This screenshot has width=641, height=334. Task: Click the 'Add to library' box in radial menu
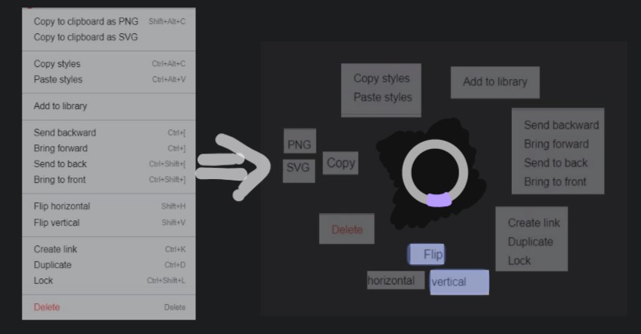495,82
